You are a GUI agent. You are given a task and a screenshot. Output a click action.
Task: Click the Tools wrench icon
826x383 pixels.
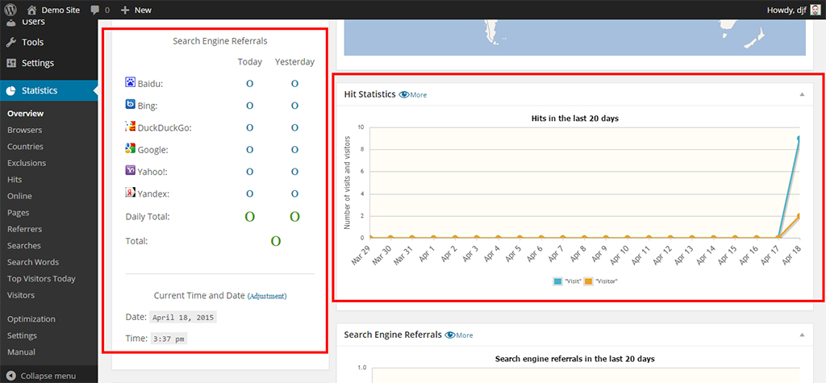point(11,42)
